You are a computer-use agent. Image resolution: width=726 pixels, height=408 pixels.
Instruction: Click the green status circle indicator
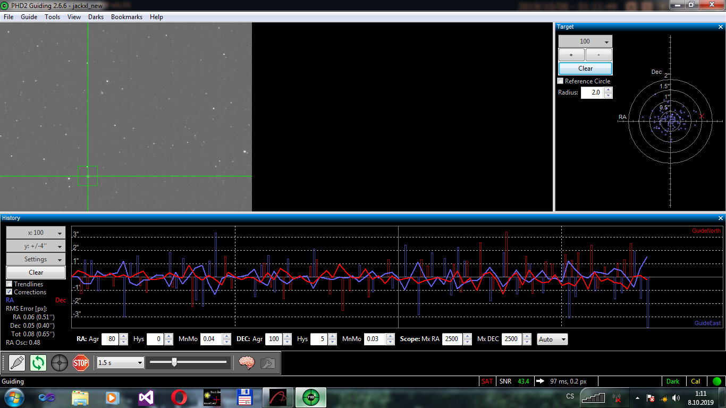point(717,381)
